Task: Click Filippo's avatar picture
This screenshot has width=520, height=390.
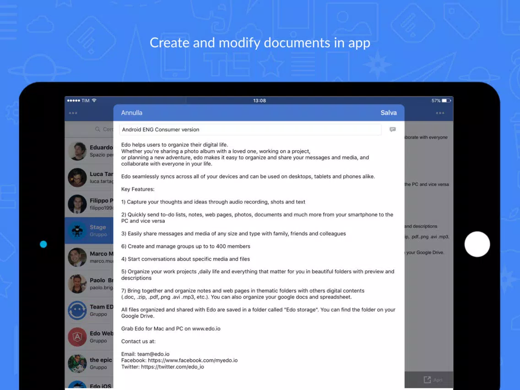Action: [x=77, y=204]
